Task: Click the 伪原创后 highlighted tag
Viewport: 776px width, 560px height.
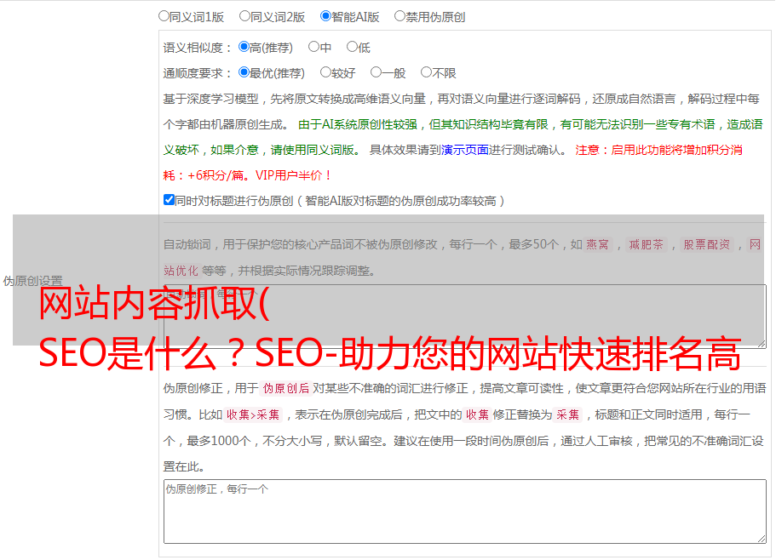Action: 285,388
